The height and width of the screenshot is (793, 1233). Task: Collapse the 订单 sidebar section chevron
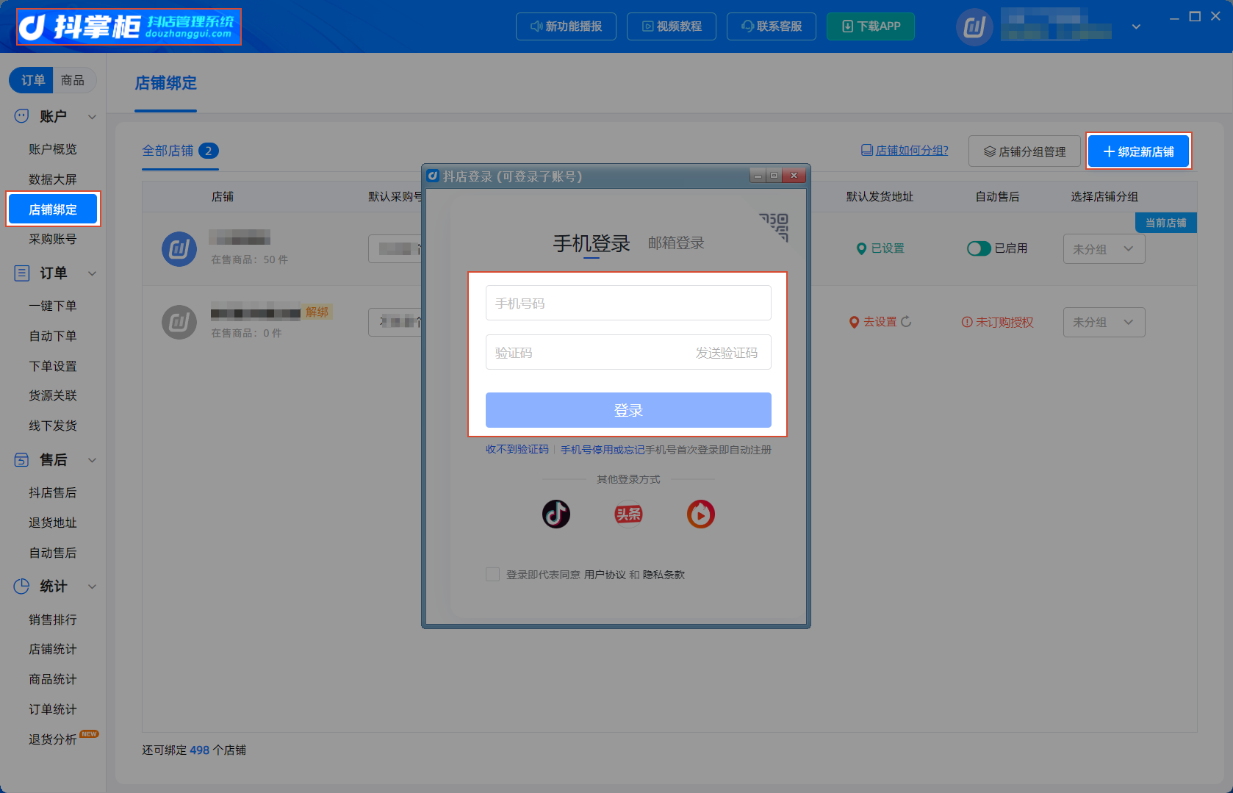pyautogui.click(x=93, y=273)
